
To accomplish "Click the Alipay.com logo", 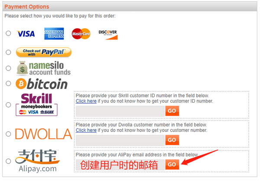I will (x=37, y=161).
